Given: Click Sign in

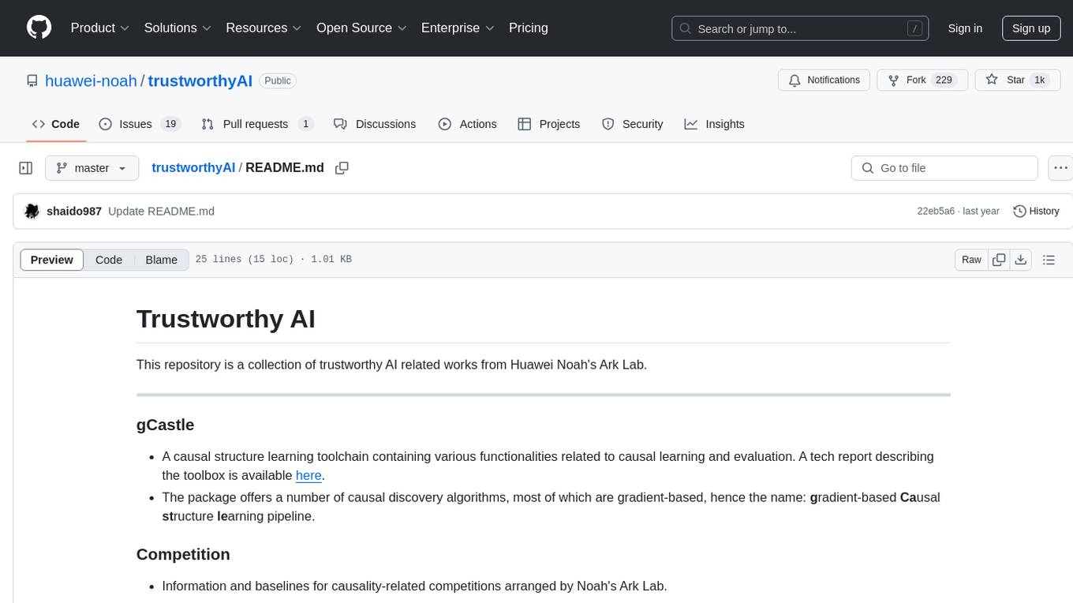Looking at the screenshot, I should pyautogui.click(x=965, y=28).
